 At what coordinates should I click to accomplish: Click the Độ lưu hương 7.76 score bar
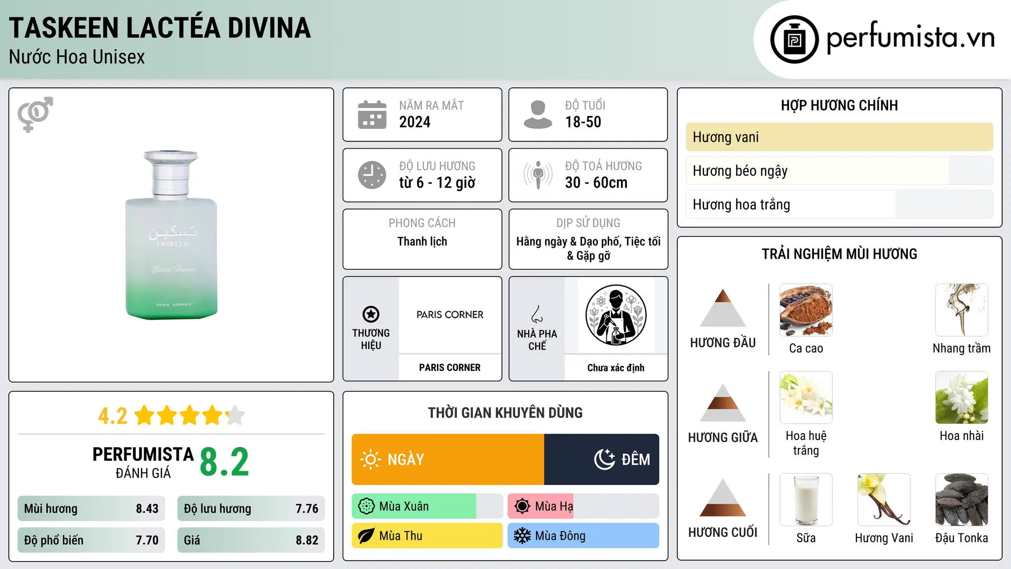point(251,509)
